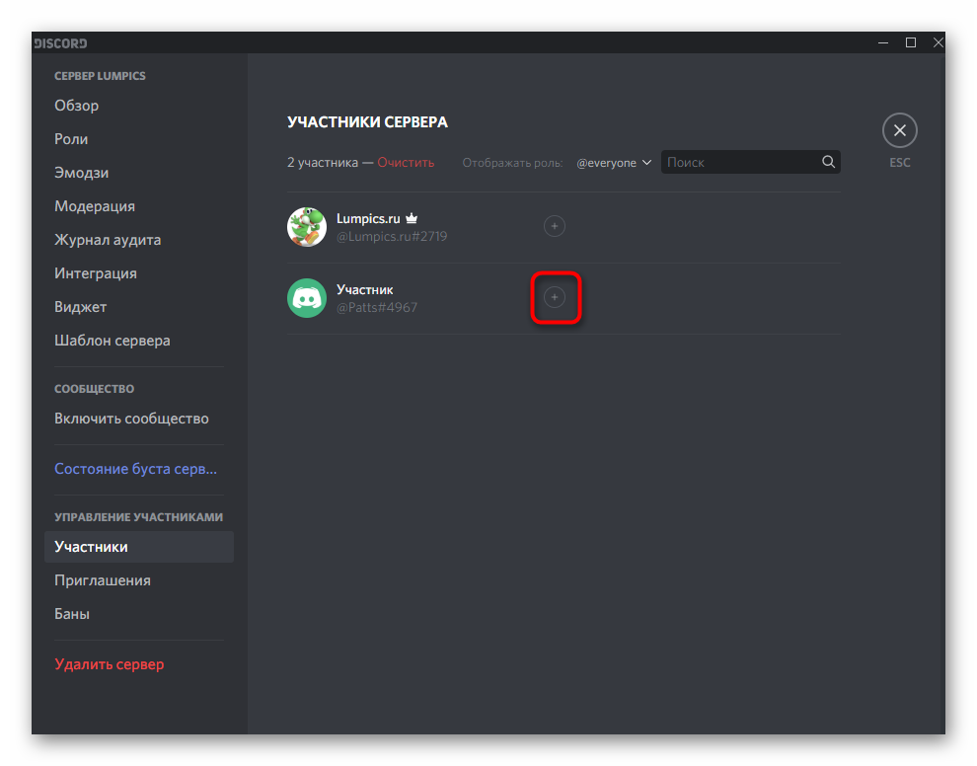Screen dimensions: 977x766
Task: Select Модерация in the sidebar
Action: click(95, 206)
